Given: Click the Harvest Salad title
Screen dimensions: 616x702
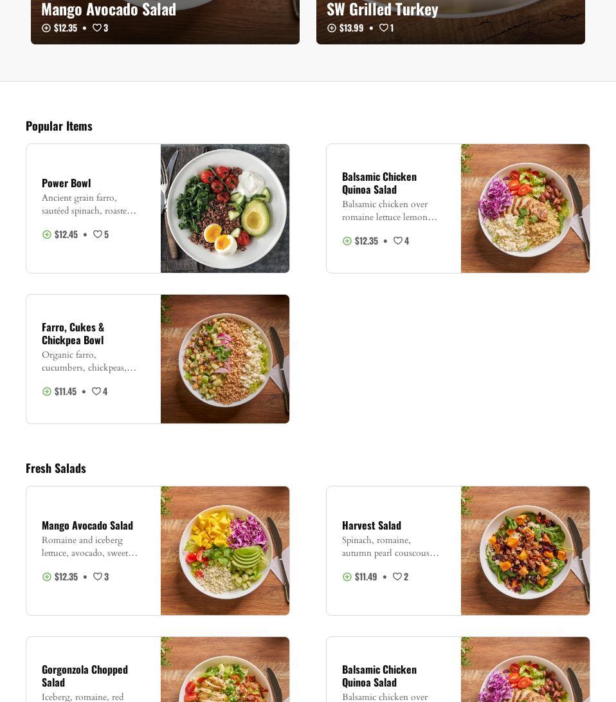Looking at the screenshot, I should pyautogui.click(x=372, y=526).
